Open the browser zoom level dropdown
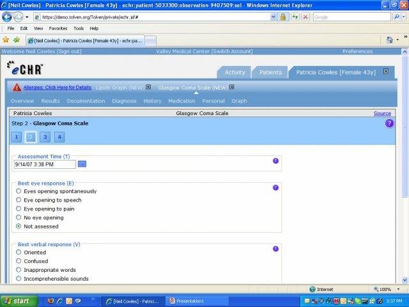This screenshot has width=409, height=307. (x=397, y=289)
